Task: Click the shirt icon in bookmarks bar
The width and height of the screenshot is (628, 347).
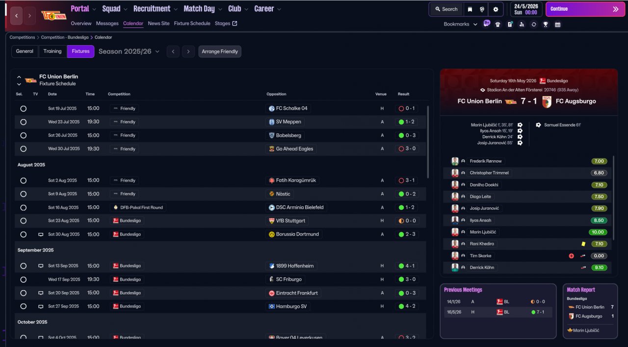Action: point(498,25)
